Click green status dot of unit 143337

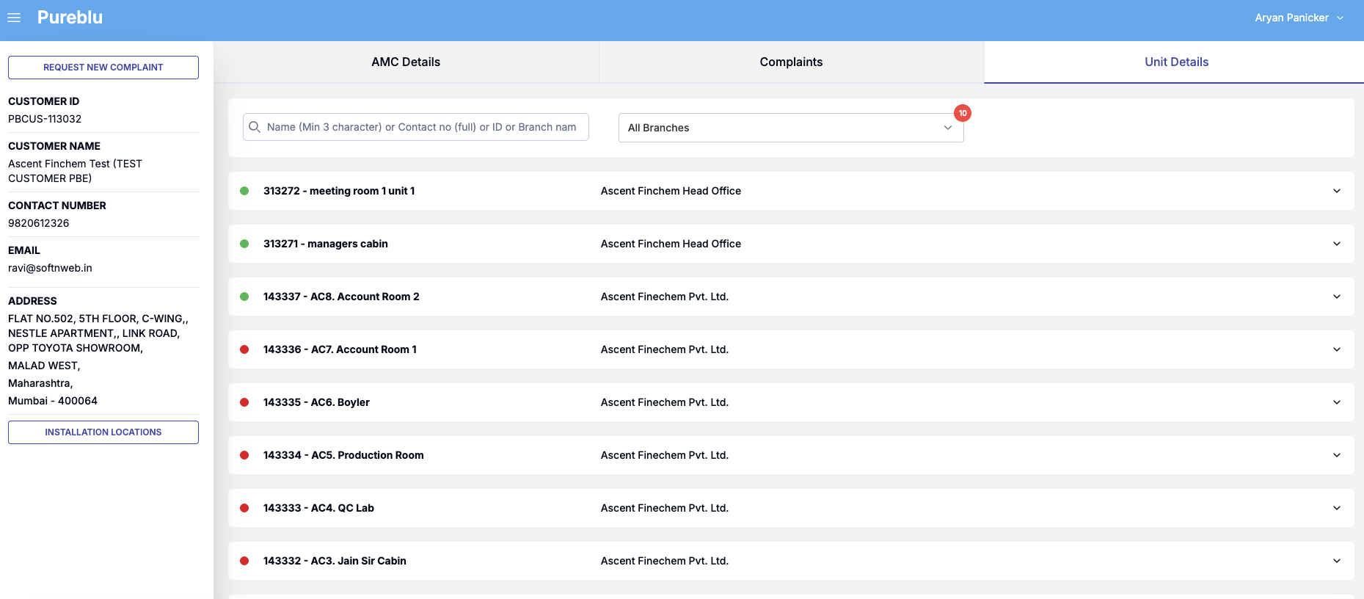click(x=244, y=297)
